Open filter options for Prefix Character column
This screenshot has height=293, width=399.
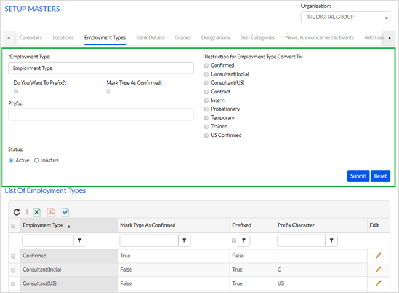[x=331, y=240]
